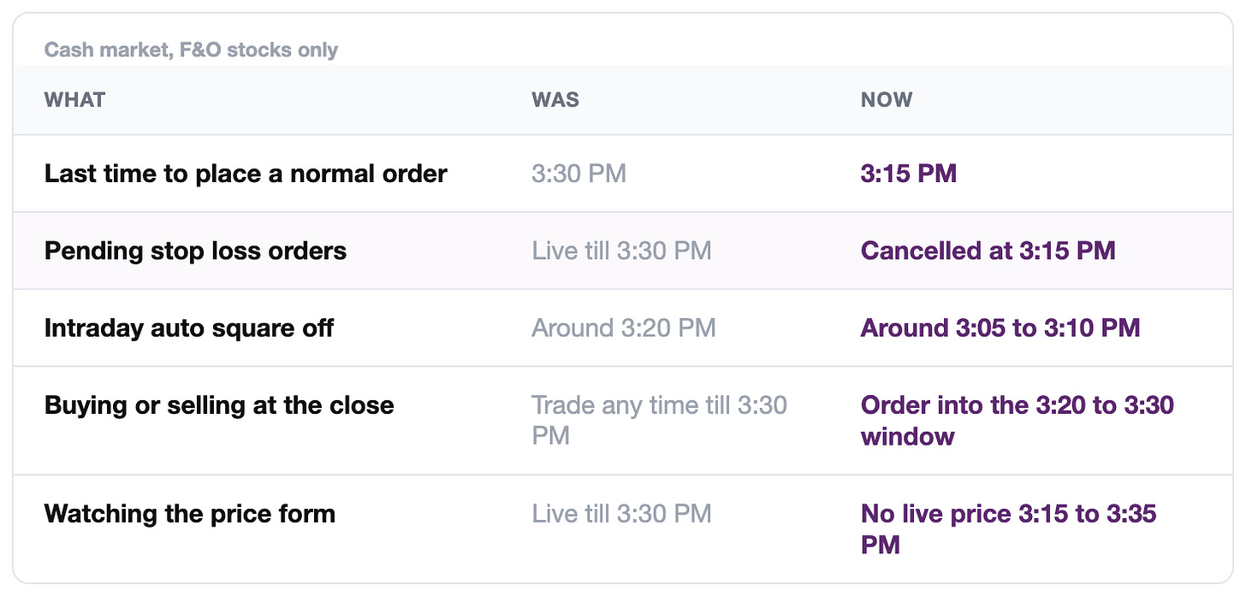1246x596 pixels.
Task: Click 'Around 3:05 to 3:10 PM' text
Action: (x=1000, y=328)
